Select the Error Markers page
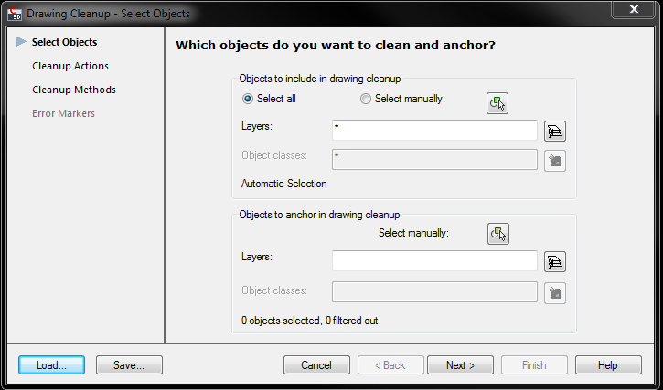 [x=63, y=113]
